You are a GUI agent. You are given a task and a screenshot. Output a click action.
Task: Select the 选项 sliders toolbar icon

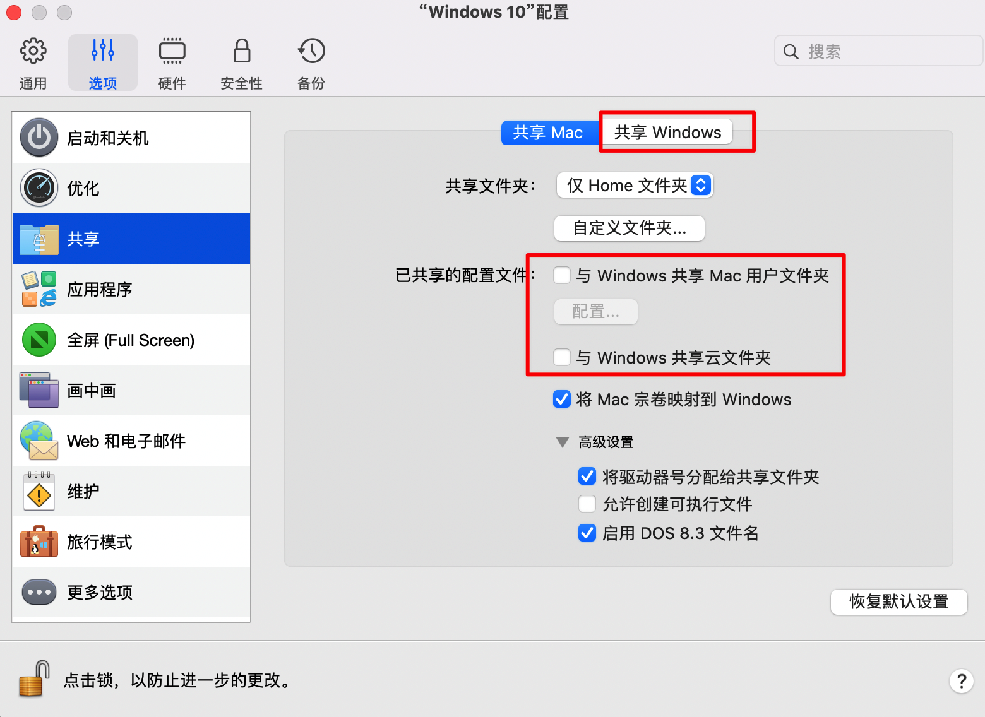pos(102,50)
